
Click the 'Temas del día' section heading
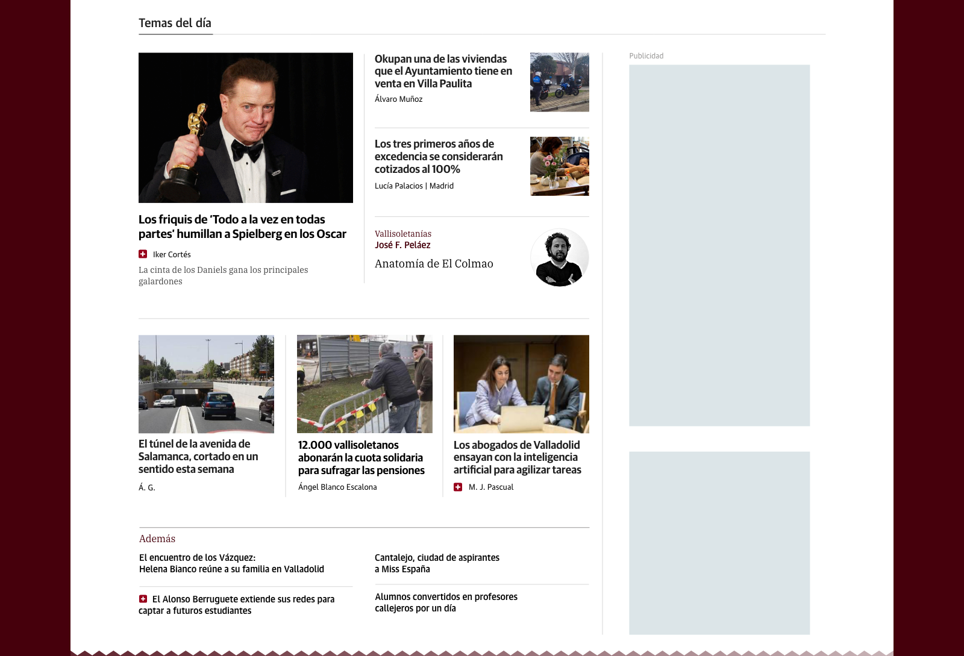175,23
